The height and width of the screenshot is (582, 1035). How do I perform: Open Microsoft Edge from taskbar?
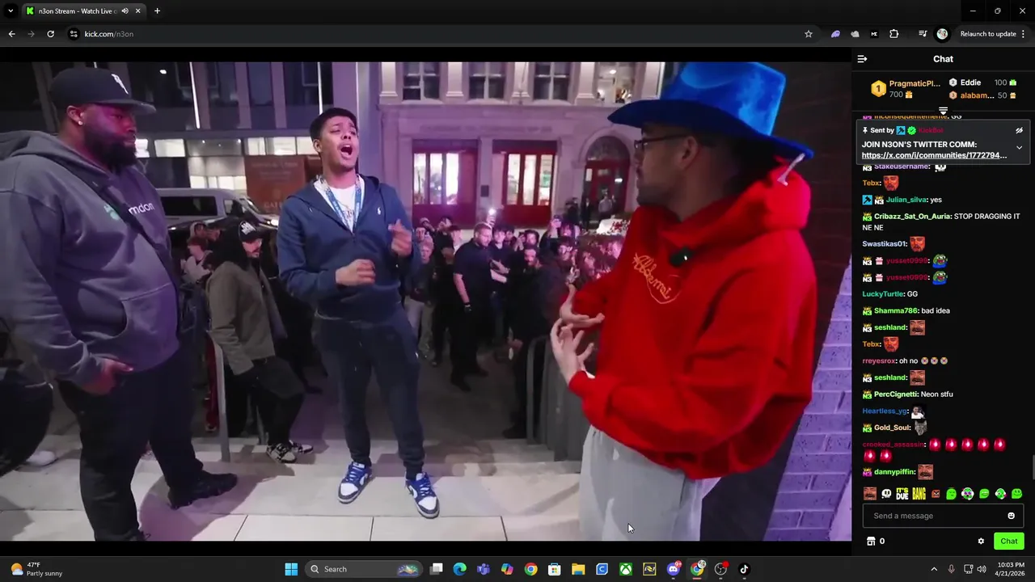click(x=459, y=569)
